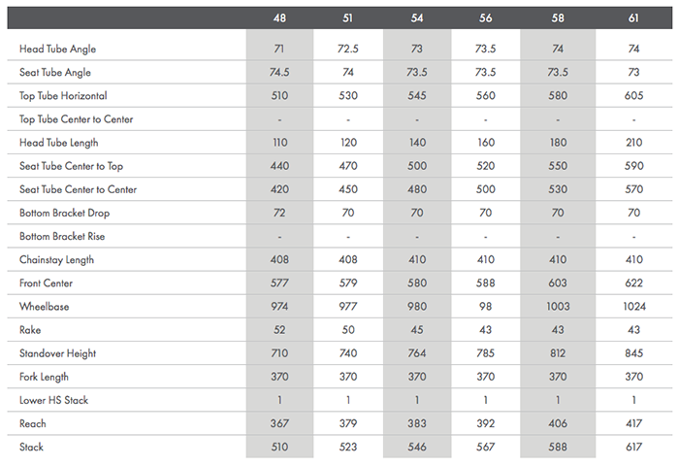Click the Wheelbase value 1024 for size 61
This screenshot has width=679, height=466.
point(633,307)
